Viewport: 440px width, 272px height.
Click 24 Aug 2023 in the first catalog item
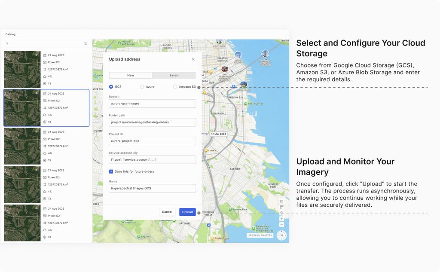click(56, 55)
